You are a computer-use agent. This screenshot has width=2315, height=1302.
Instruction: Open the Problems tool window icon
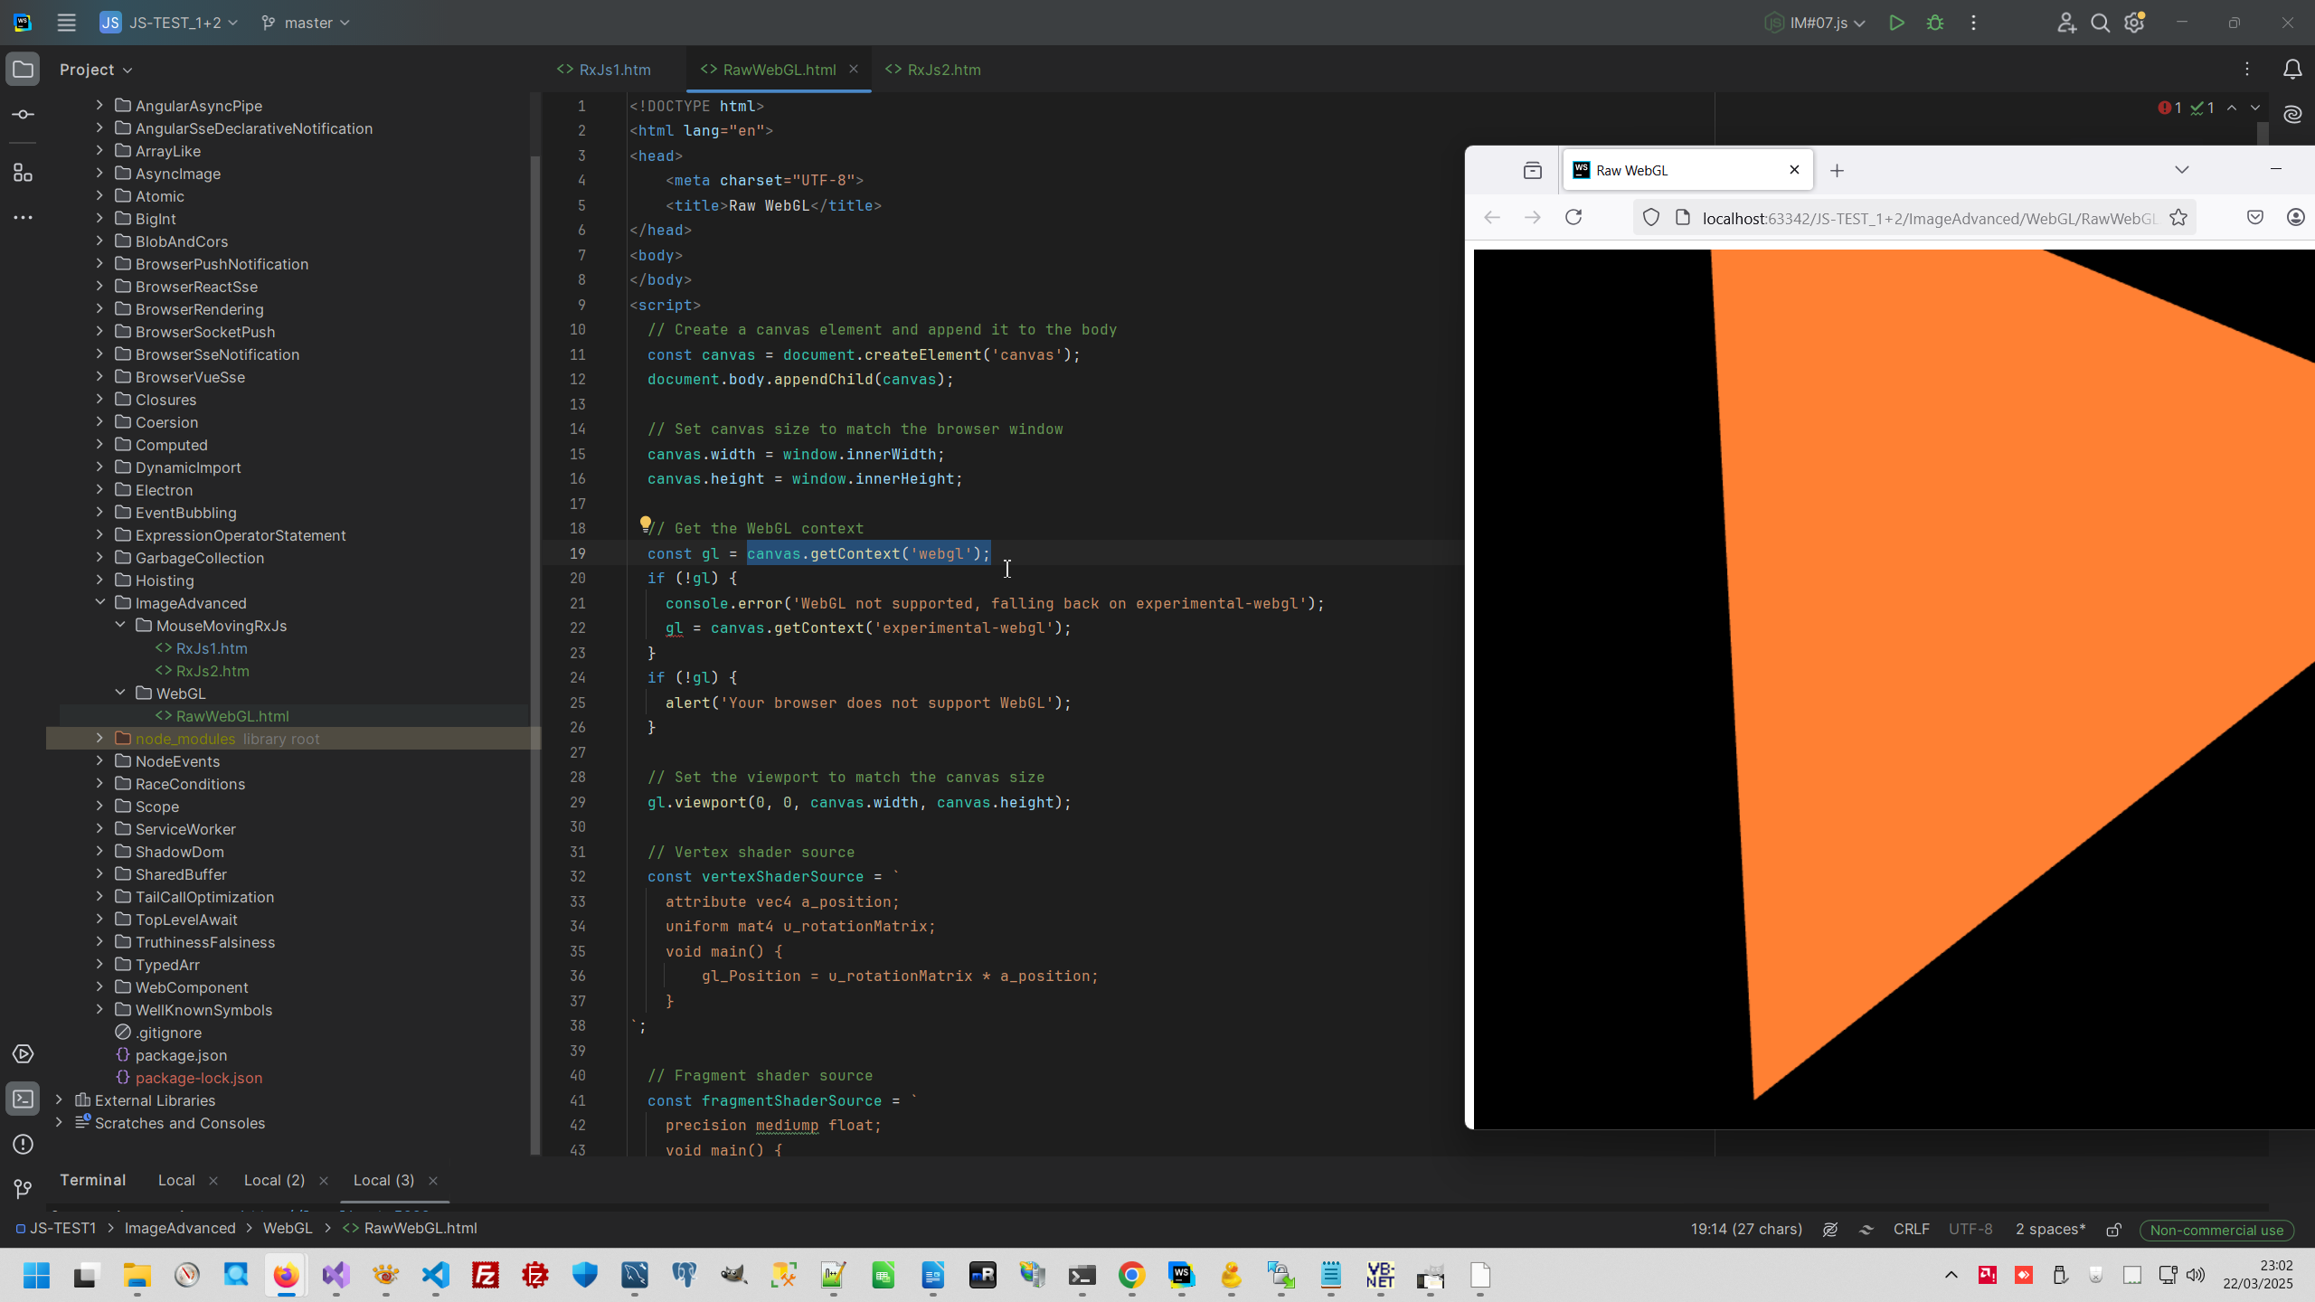(x=24, y=1144)
